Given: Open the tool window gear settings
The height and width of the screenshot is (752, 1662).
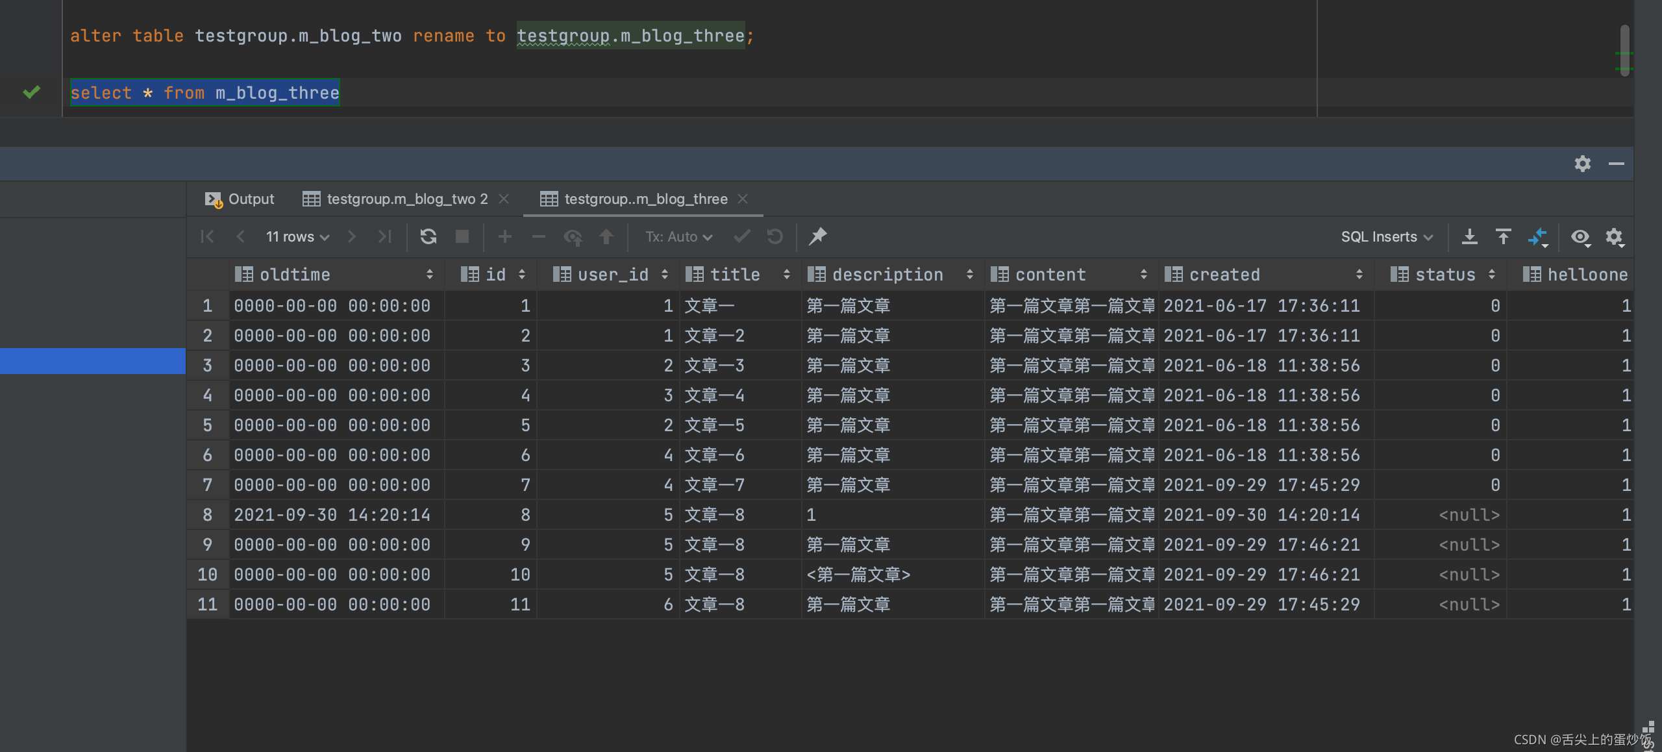Looking at the screenshot, I should [1582, 164].
